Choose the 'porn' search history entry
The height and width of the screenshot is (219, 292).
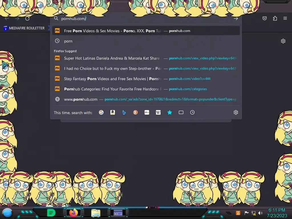pos(146,41)
